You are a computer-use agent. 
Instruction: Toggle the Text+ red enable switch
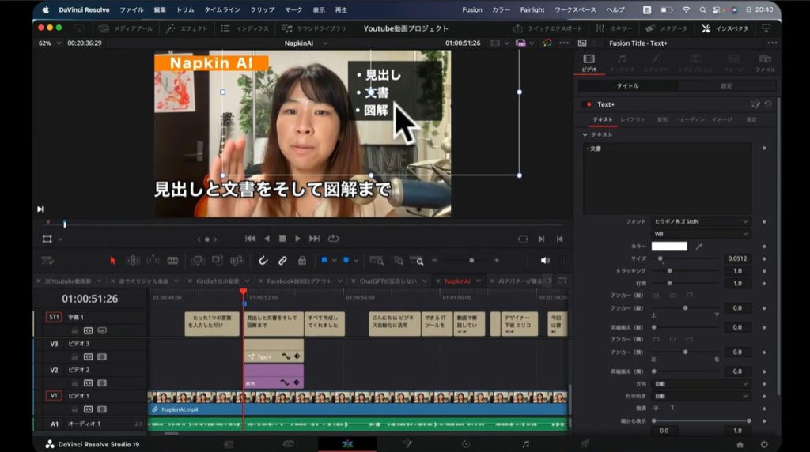(x=588, y=104)
